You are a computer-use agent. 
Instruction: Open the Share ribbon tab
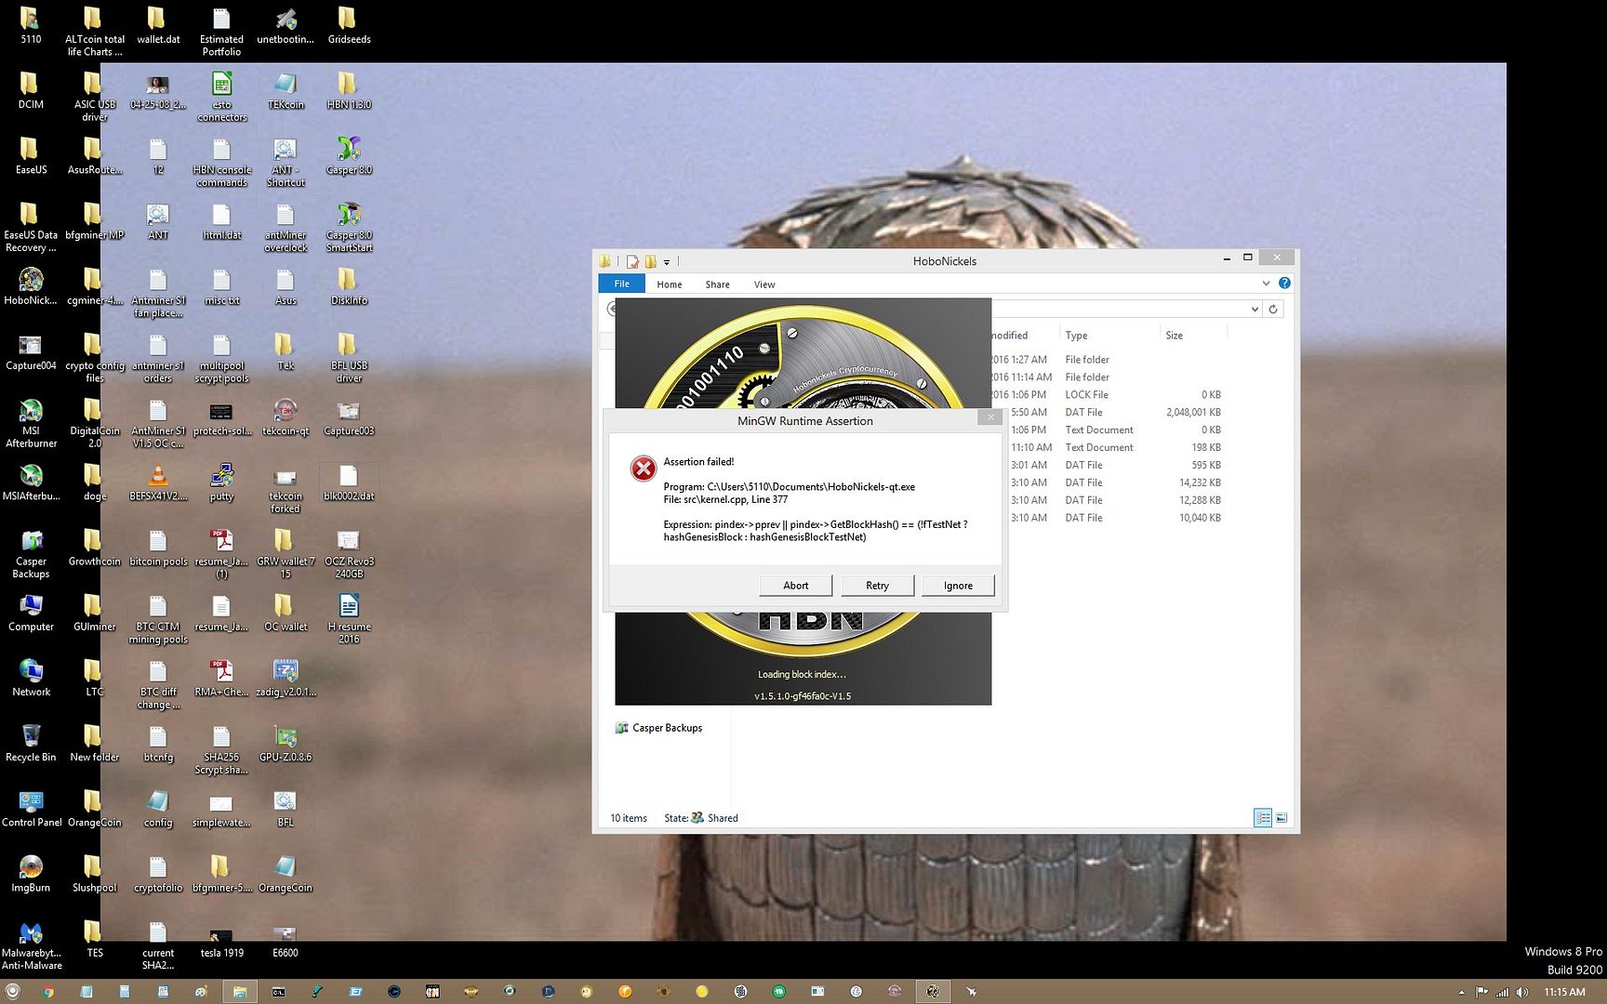click(x=717, y=284)
